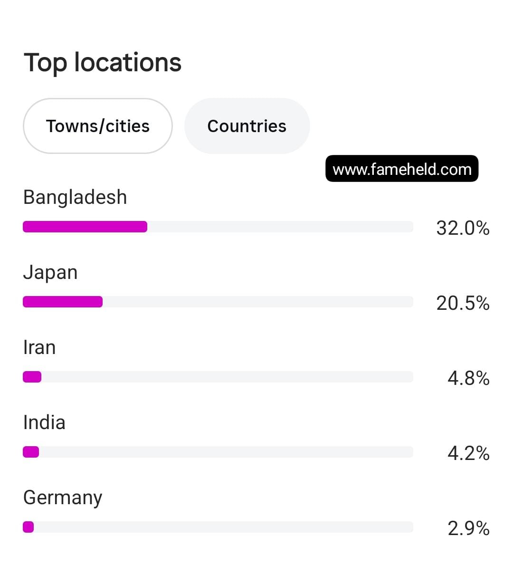Click the Bangladesh percentage bar
513x584 pixels.
(218, 227)
